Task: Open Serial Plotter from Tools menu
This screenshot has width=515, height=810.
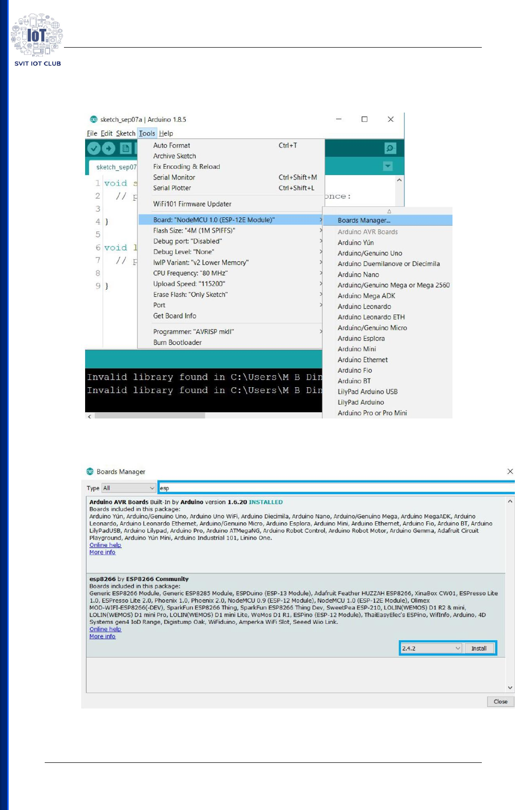Action: pos(231,188)
